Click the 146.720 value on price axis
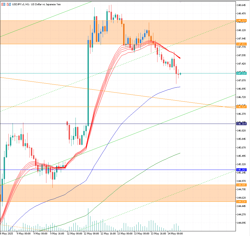Viewport: 250px width, 236px height. (241, 97)
